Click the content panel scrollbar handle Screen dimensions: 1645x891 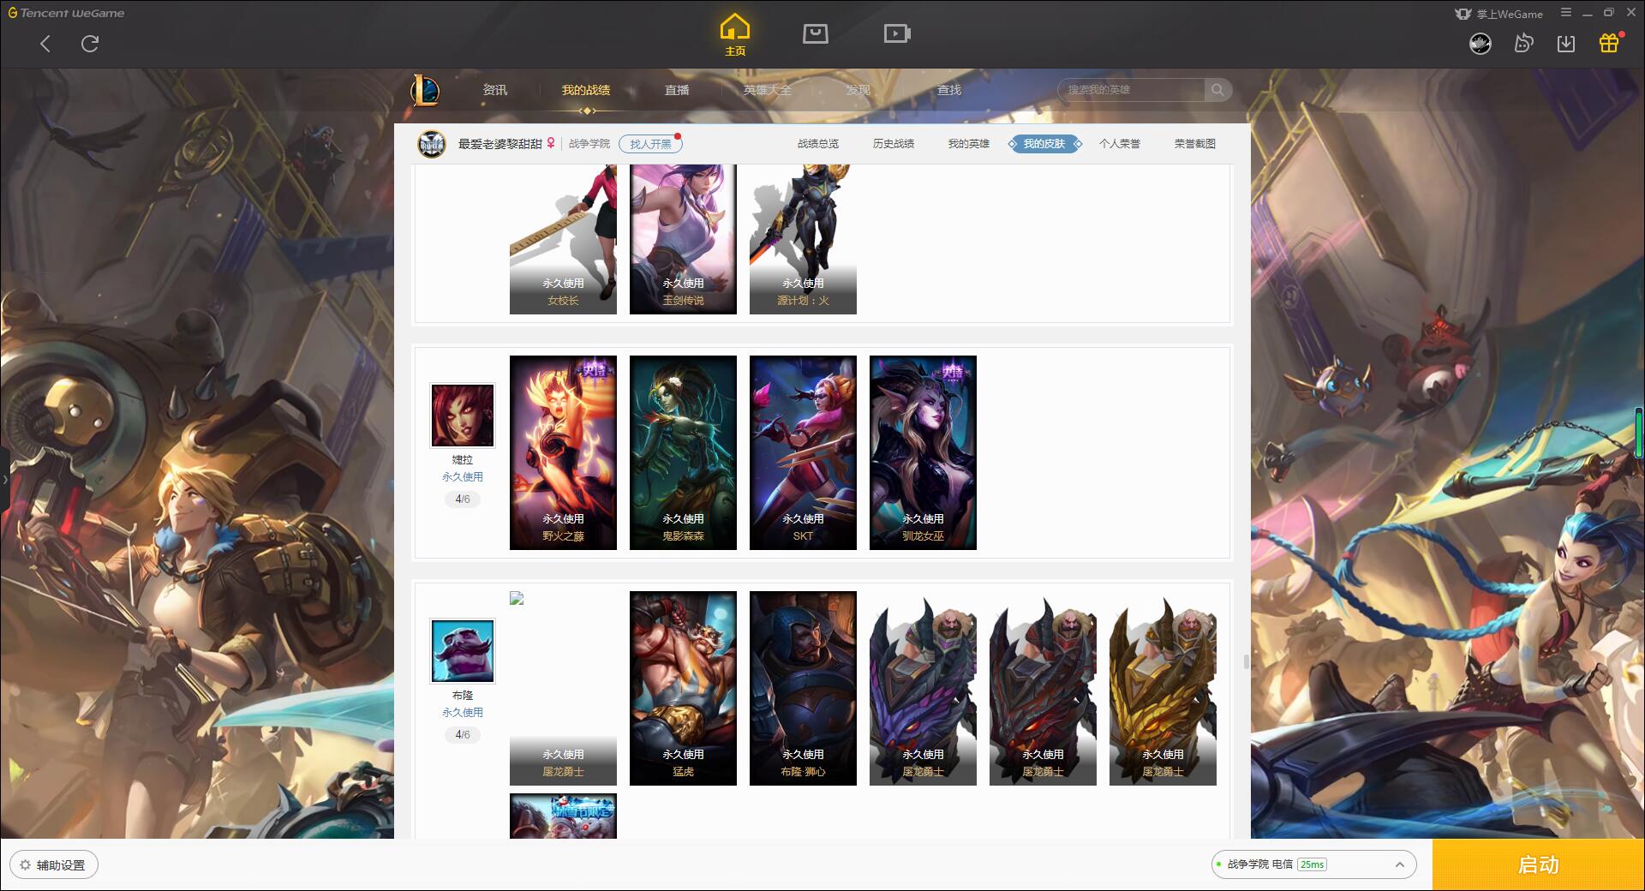pos(1246,661)
